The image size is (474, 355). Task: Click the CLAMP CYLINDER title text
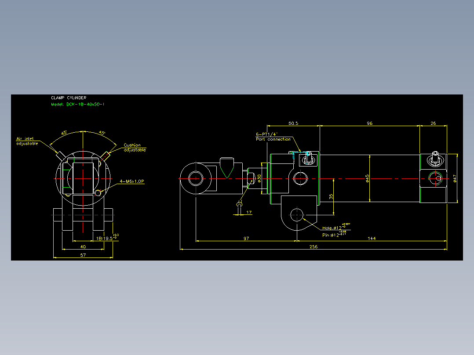[x=69, y=98]
